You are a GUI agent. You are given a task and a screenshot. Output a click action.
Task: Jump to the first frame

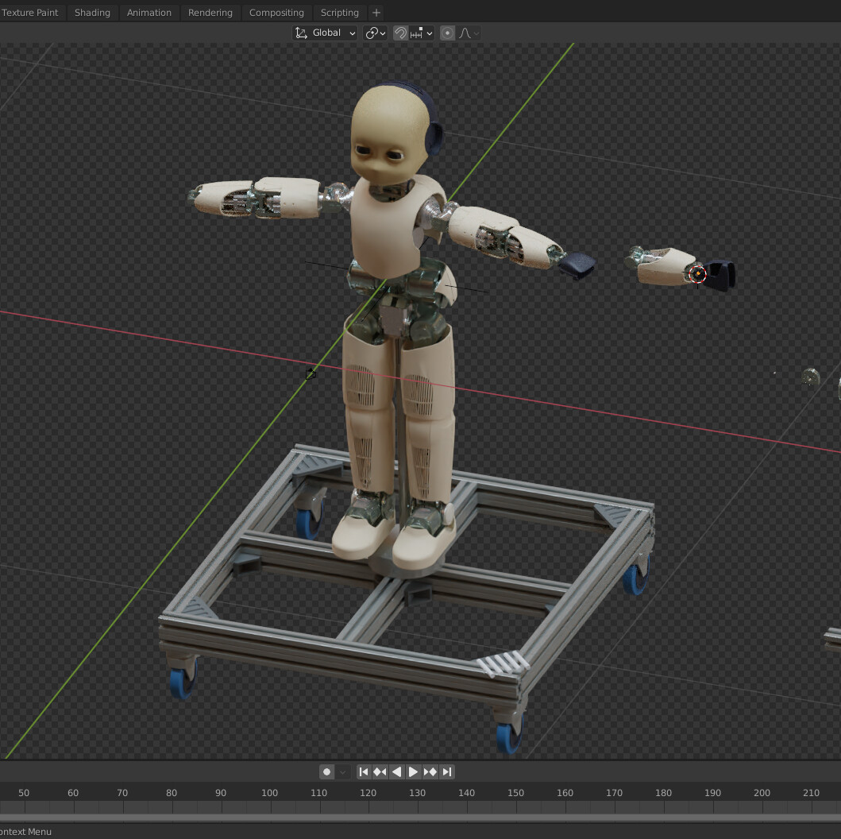coord(364,771)
